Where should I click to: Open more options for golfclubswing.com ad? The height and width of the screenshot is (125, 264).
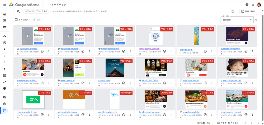point(130,115)
